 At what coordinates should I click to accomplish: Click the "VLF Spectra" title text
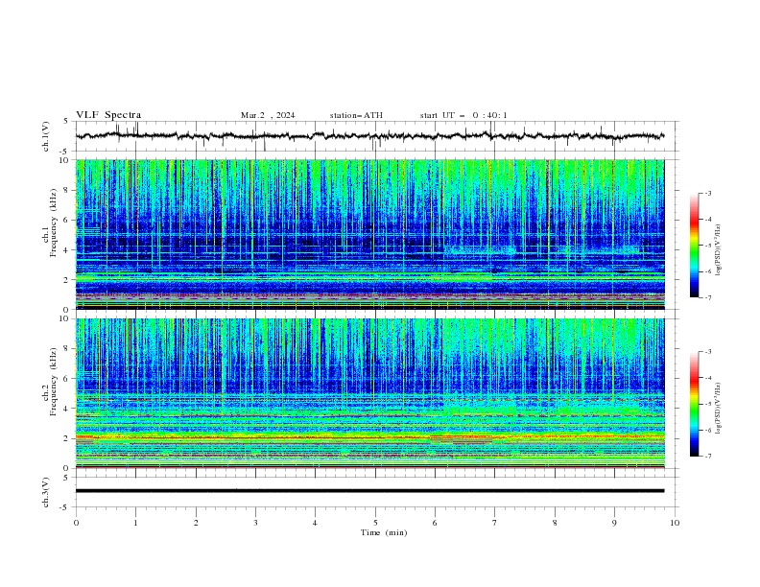pos(108,115)
